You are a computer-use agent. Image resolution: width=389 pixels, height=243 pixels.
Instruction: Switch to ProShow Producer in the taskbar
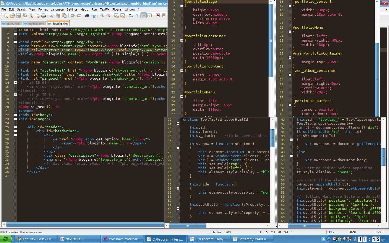tap(122, 239)
